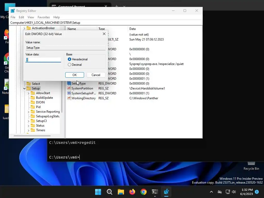Open the Favorites menu

click(x=44, y=17)
